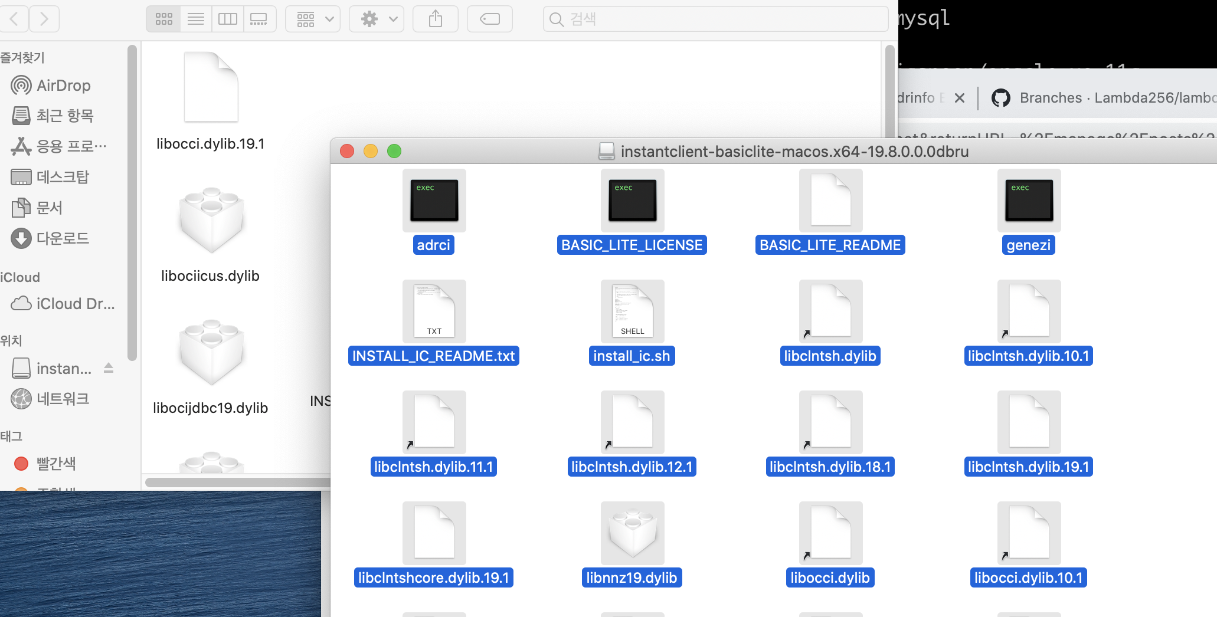Click the sidebar's vertical scrollbar
1217x617 pixels.
[132, 204]
